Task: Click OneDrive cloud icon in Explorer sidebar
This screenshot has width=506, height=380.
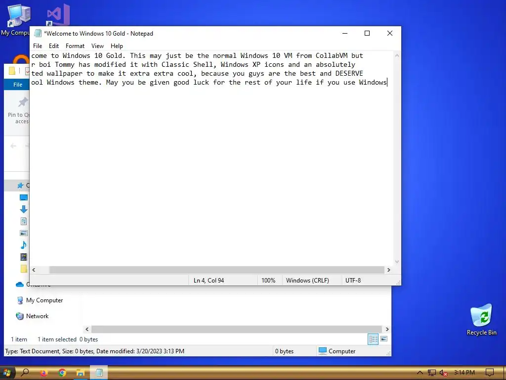Action: pos(20,285)
